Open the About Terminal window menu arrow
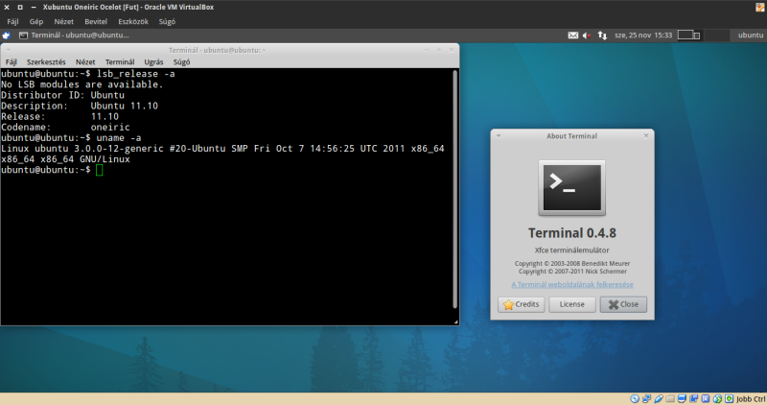 [x=499, y=135]
